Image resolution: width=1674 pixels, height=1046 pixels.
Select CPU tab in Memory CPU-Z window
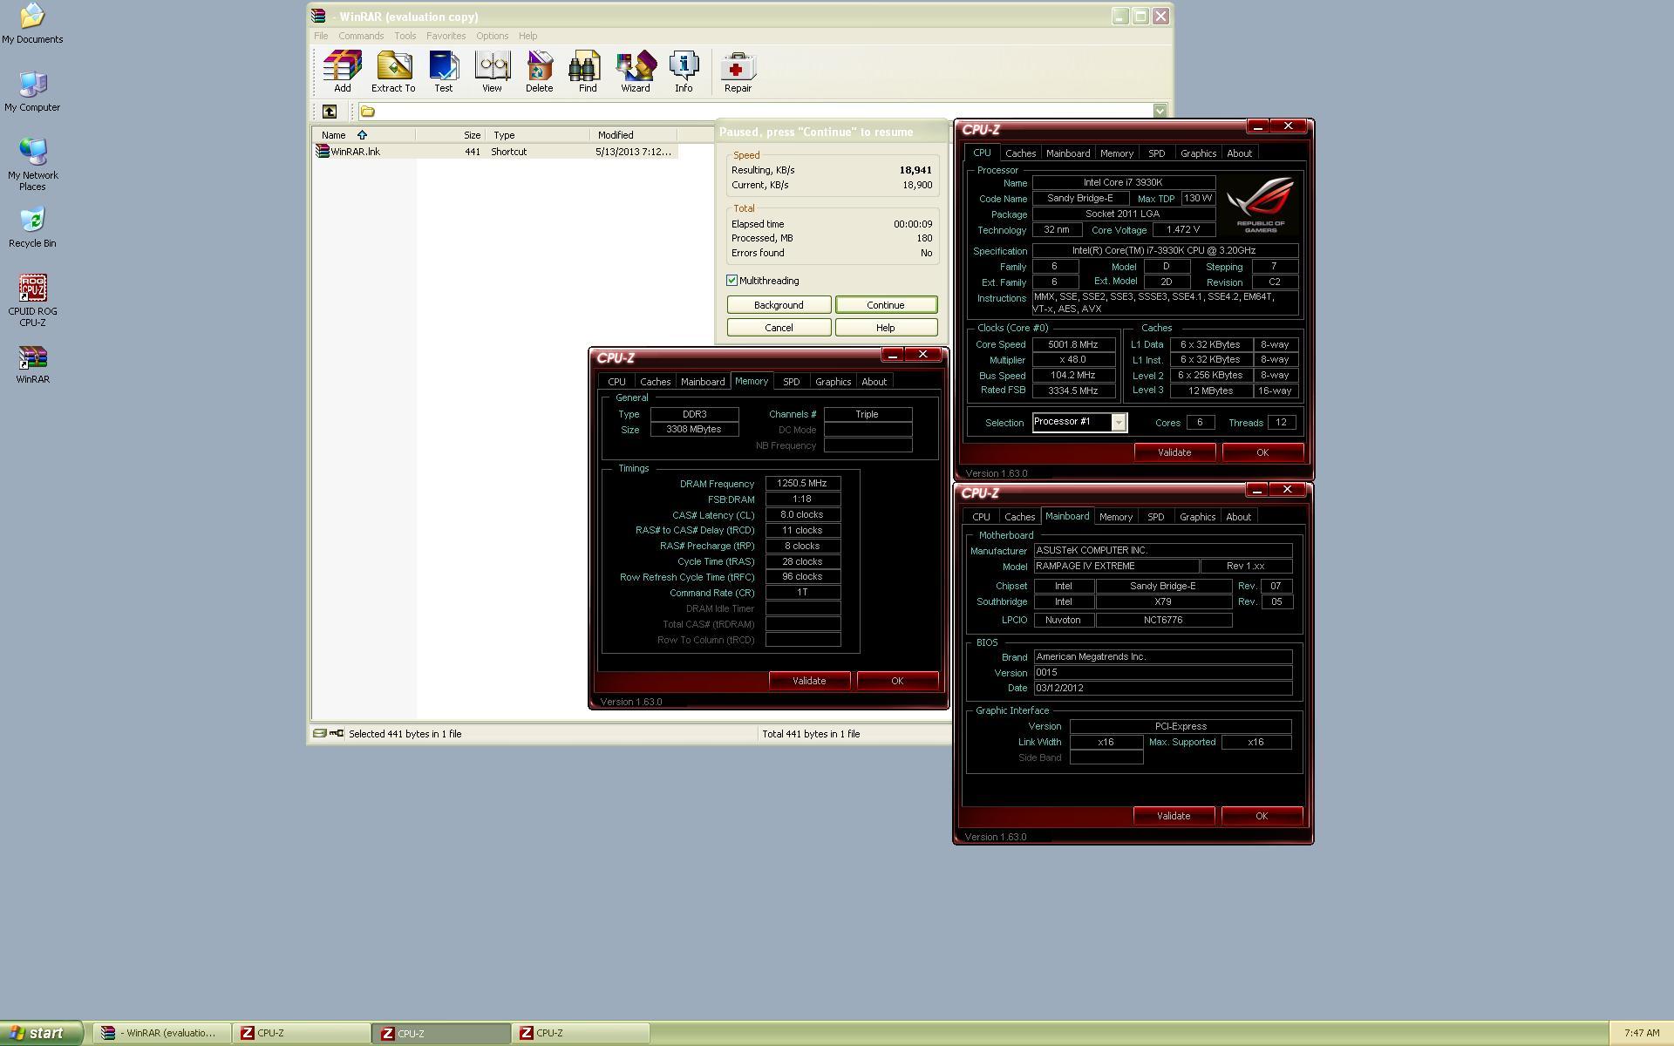[616, 382]
